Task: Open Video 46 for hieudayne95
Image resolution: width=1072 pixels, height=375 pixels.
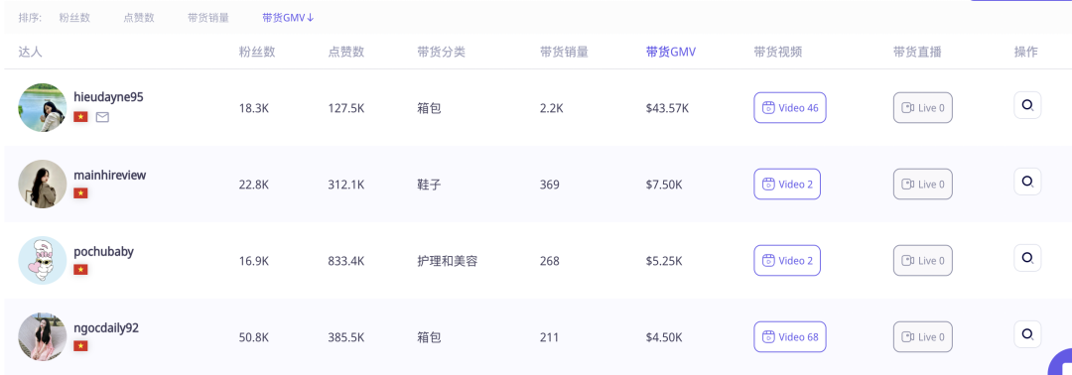Action: 790,107
